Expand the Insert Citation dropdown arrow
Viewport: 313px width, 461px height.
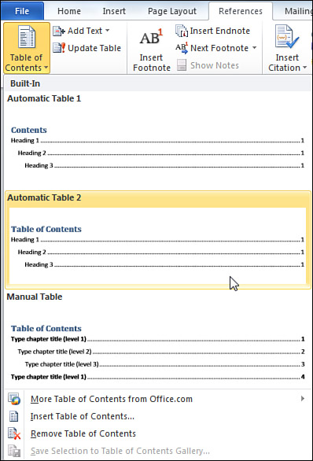pos(305,68)
